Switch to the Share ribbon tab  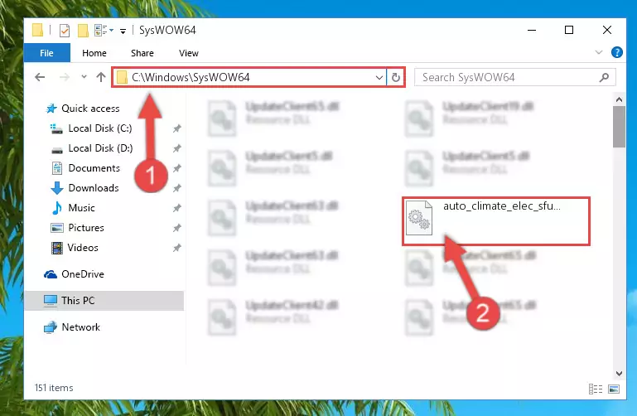pos(142,53)
